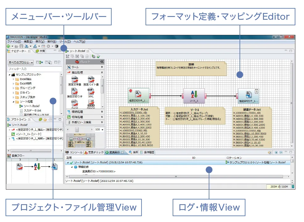
Task: Open the 表示(V) menu
Action: coord(40,42)
